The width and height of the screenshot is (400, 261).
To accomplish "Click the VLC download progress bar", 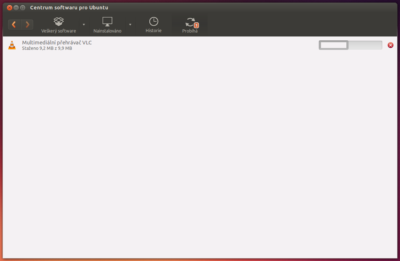I will [350, 45].
